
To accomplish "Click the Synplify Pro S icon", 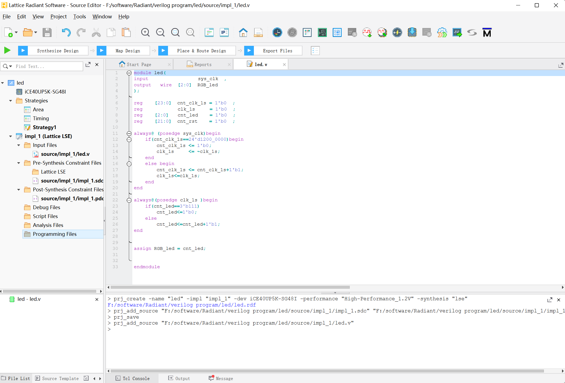I will click(472, 33).
